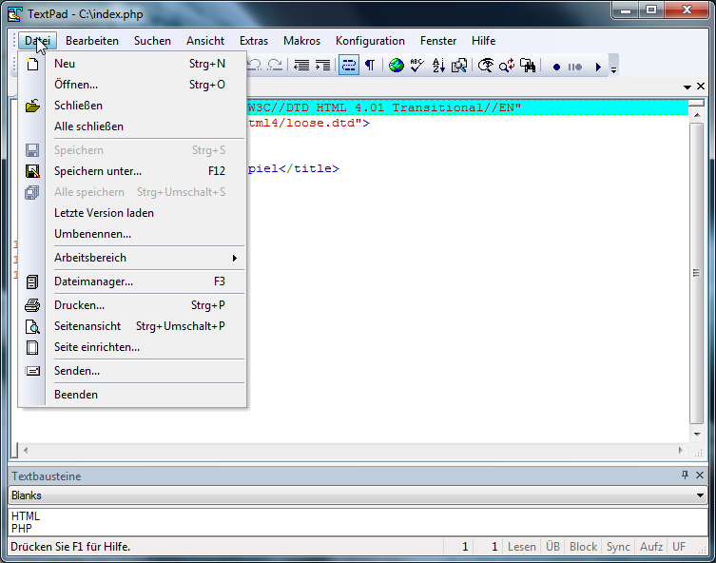Click the printer icon in menu
This screenshot has width=716, height=563.
tap(32, 305)
